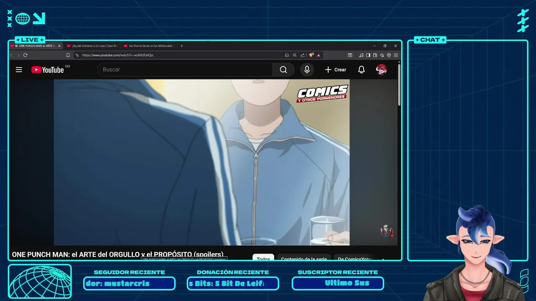536x301 pixels.
Task: Focus the Buscar search field
Action: coord(185,70)
